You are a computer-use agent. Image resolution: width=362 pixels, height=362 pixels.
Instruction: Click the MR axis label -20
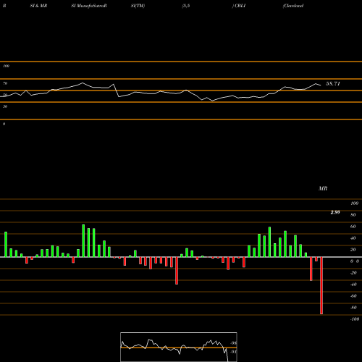click(353, 273)
